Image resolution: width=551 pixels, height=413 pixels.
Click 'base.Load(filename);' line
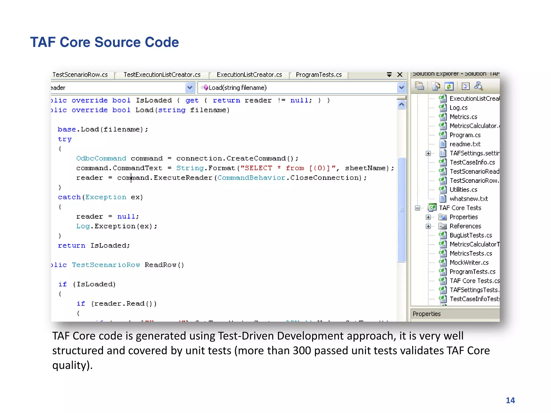click(103, 129)
